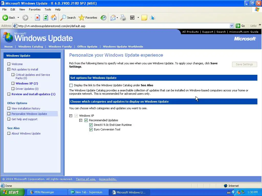Viewport: 262px width, 196px height.
Task: Click the Back arrow icon
Action: pyautogui.click(x=5, y=18)
